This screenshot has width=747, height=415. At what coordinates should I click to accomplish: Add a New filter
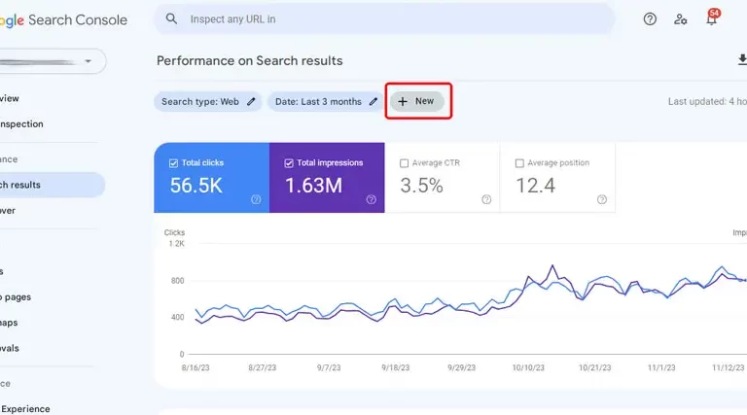coord(417,101)
